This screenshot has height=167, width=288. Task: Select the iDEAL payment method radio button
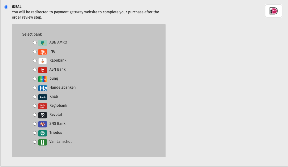click(6, 7)
